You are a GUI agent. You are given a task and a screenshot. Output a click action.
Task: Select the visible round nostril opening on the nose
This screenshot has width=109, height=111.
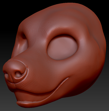[x=18, y=74]
